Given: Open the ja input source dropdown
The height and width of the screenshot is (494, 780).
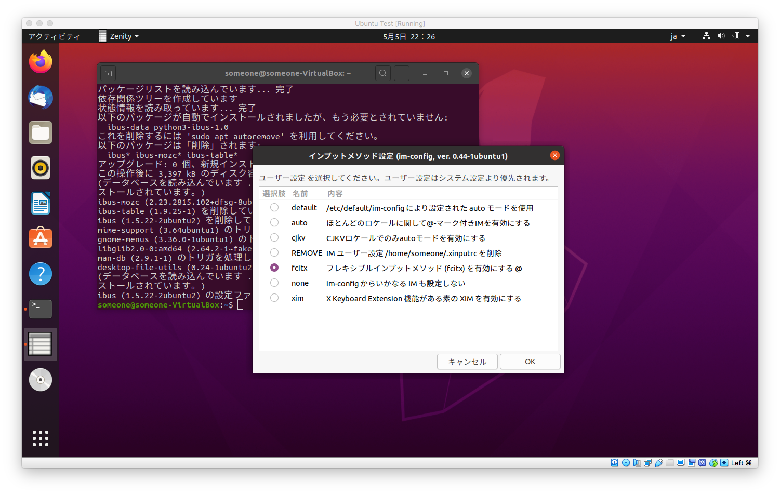Looking at the screenshot, I should point(678,36).
